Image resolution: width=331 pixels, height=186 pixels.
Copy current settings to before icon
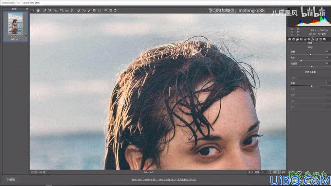click(278, 172)
